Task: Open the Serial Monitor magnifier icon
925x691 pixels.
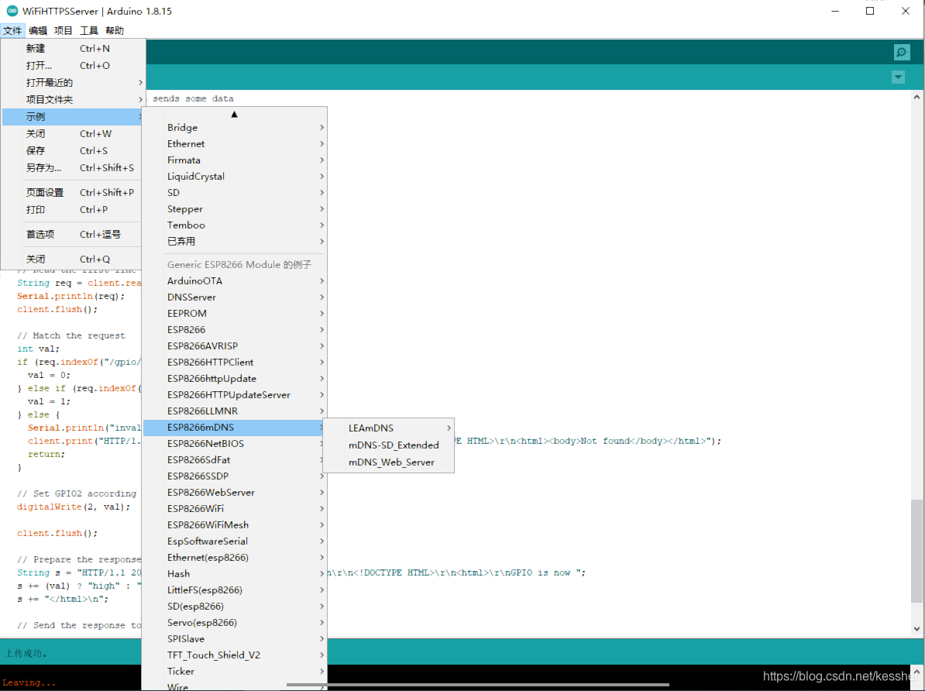Action: point(902,53)
